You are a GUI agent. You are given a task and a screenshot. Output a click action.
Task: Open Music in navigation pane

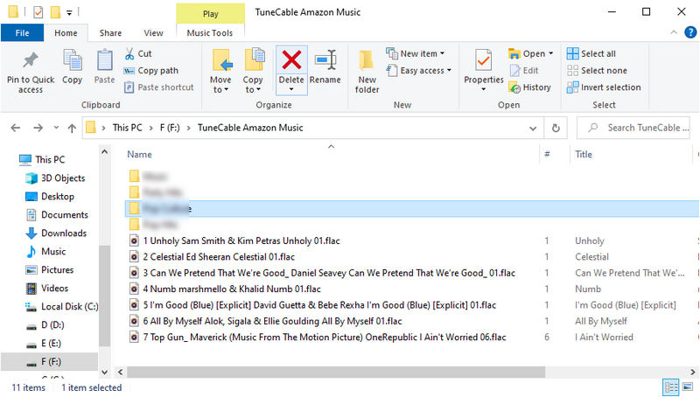point(46,252)
